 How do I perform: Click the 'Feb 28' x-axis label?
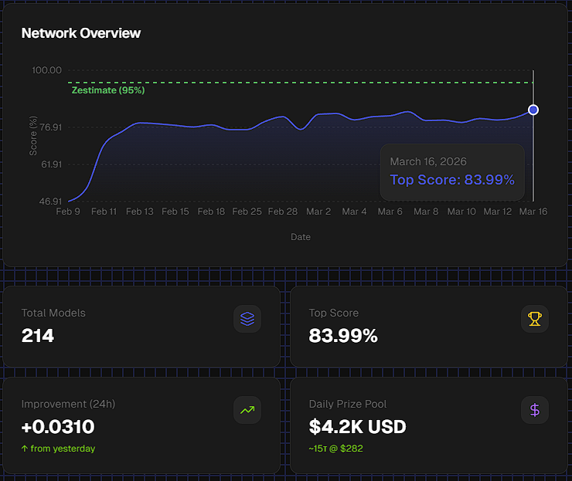[x=283, y=212]
